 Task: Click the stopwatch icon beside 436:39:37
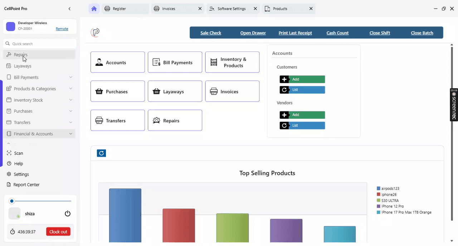(13, 232)
